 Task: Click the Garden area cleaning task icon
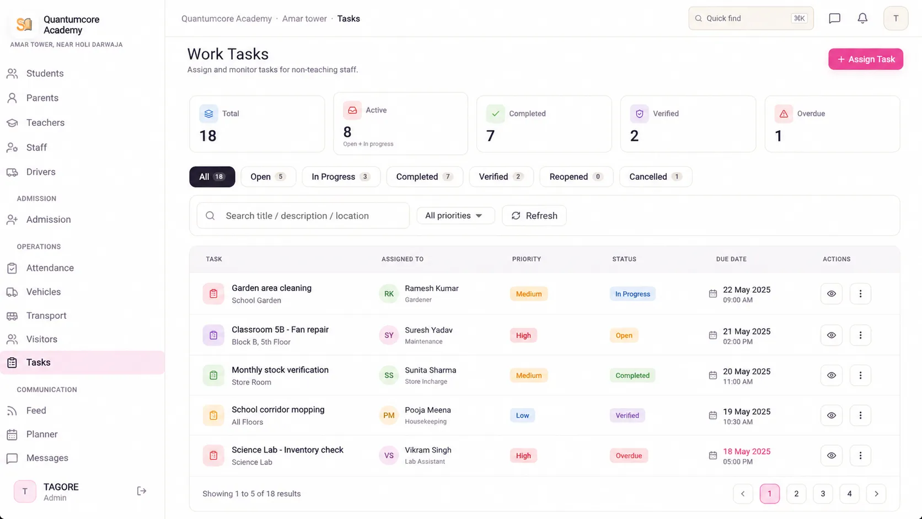click(213, 294)
